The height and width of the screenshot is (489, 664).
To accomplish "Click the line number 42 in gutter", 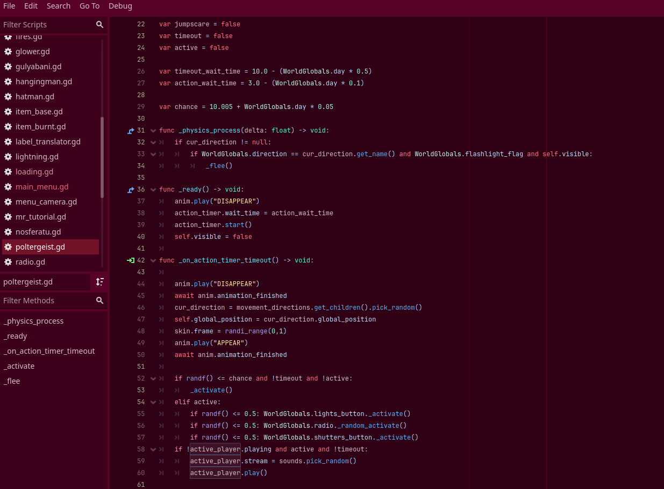I will 141,260.
